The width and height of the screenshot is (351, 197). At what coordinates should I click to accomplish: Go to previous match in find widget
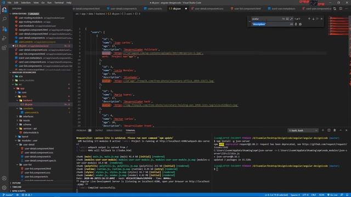tap(309, 19)
